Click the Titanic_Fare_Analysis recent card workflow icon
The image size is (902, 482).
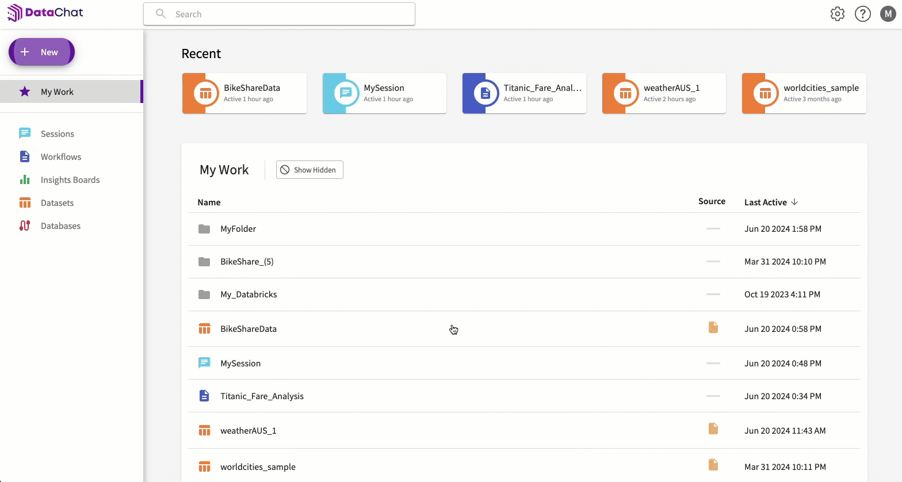pos(486,93)
